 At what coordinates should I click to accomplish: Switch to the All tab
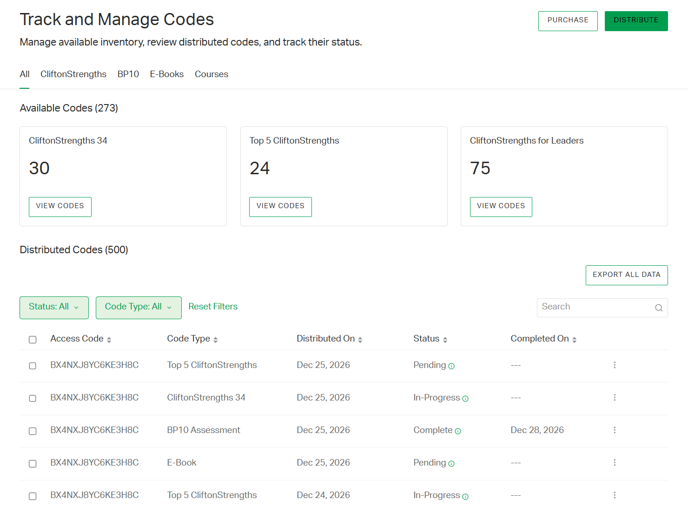(x=25, y=74)
